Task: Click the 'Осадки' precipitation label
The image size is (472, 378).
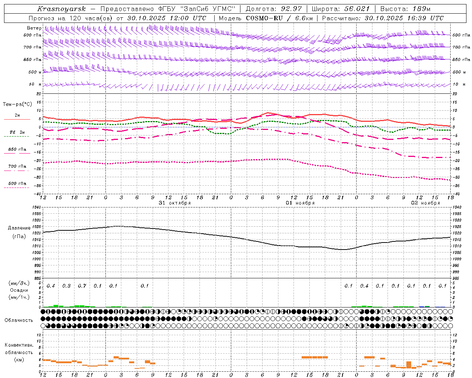Action: click(x=19, y=290)
